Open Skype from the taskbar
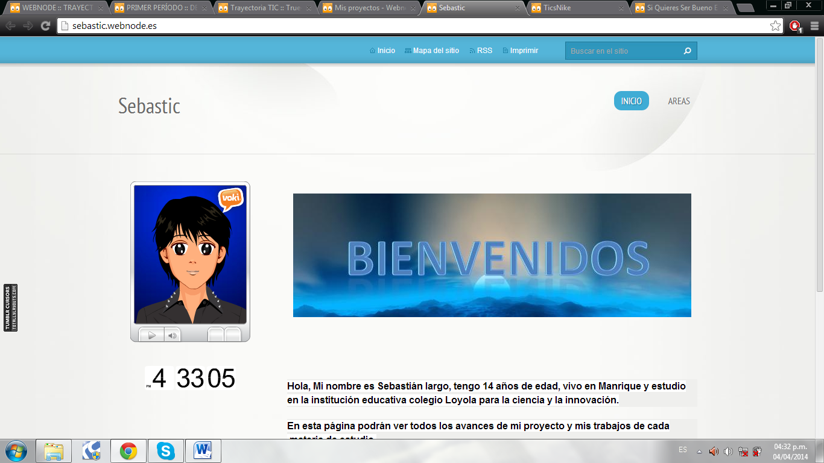The width and height of the screenshot is (824, 463). tap(165, 451)
